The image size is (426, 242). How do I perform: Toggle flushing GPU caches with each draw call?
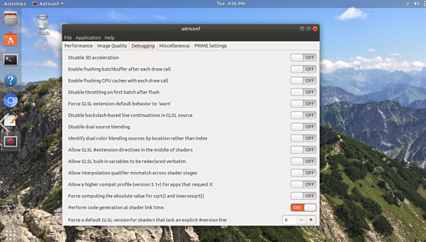pyautogui.click(x=303, y=80)
